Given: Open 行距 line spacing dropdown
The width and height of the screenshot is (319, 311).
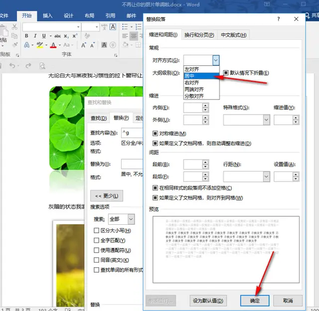Looking at the screenshot, I should pos(266,176).
